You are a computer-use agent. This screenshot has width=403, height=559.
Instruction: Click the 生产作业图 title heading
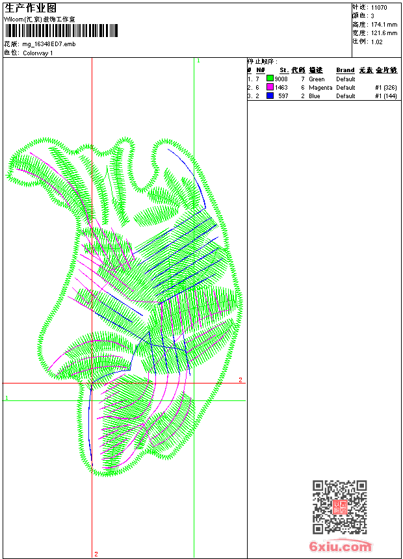[x=31, y=8]
